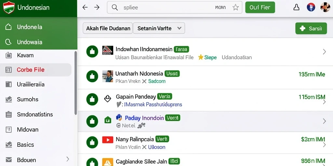333x166 pixels.
Task: Open the Siepe link
Action: pyautogui.click(x=210, y=57)
